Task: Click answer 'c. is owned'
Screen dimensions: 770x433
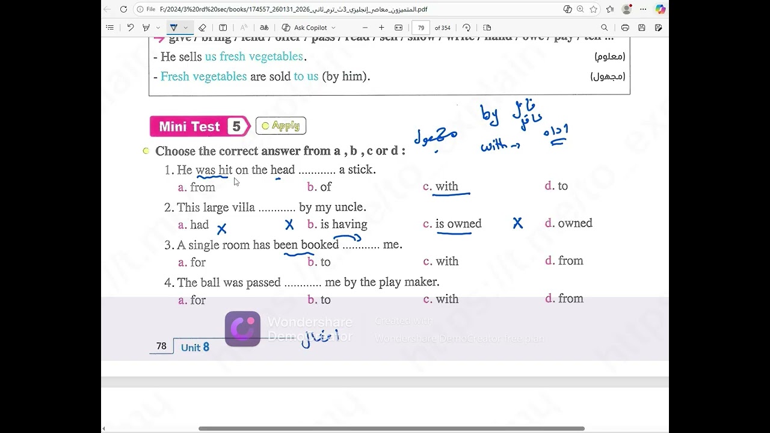Action: pyautogui.click(x=452, y=224)
